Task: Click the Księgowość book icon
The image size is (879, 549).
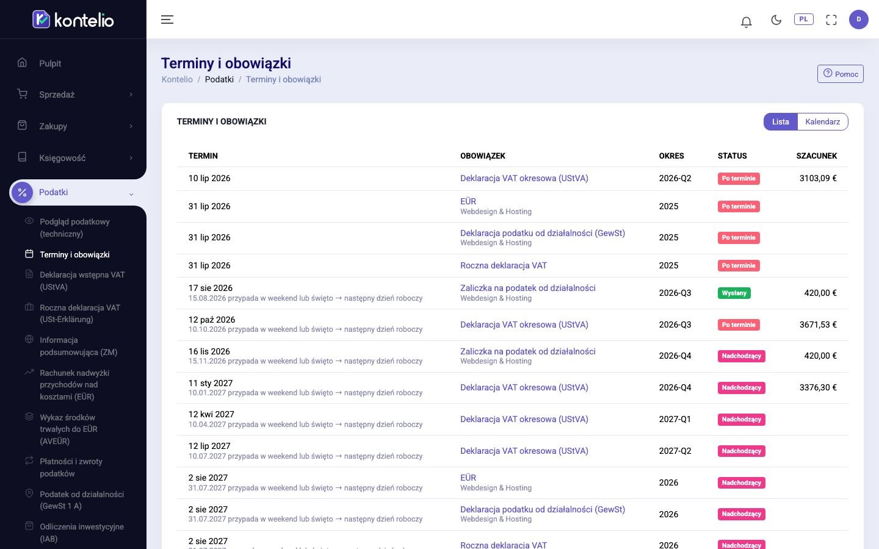Action: (x=23, y=157)
